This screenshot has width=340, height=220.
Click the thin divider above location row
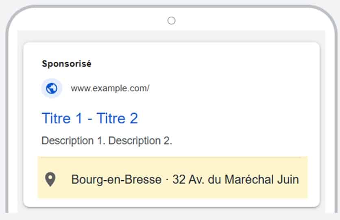pos(171,158)
